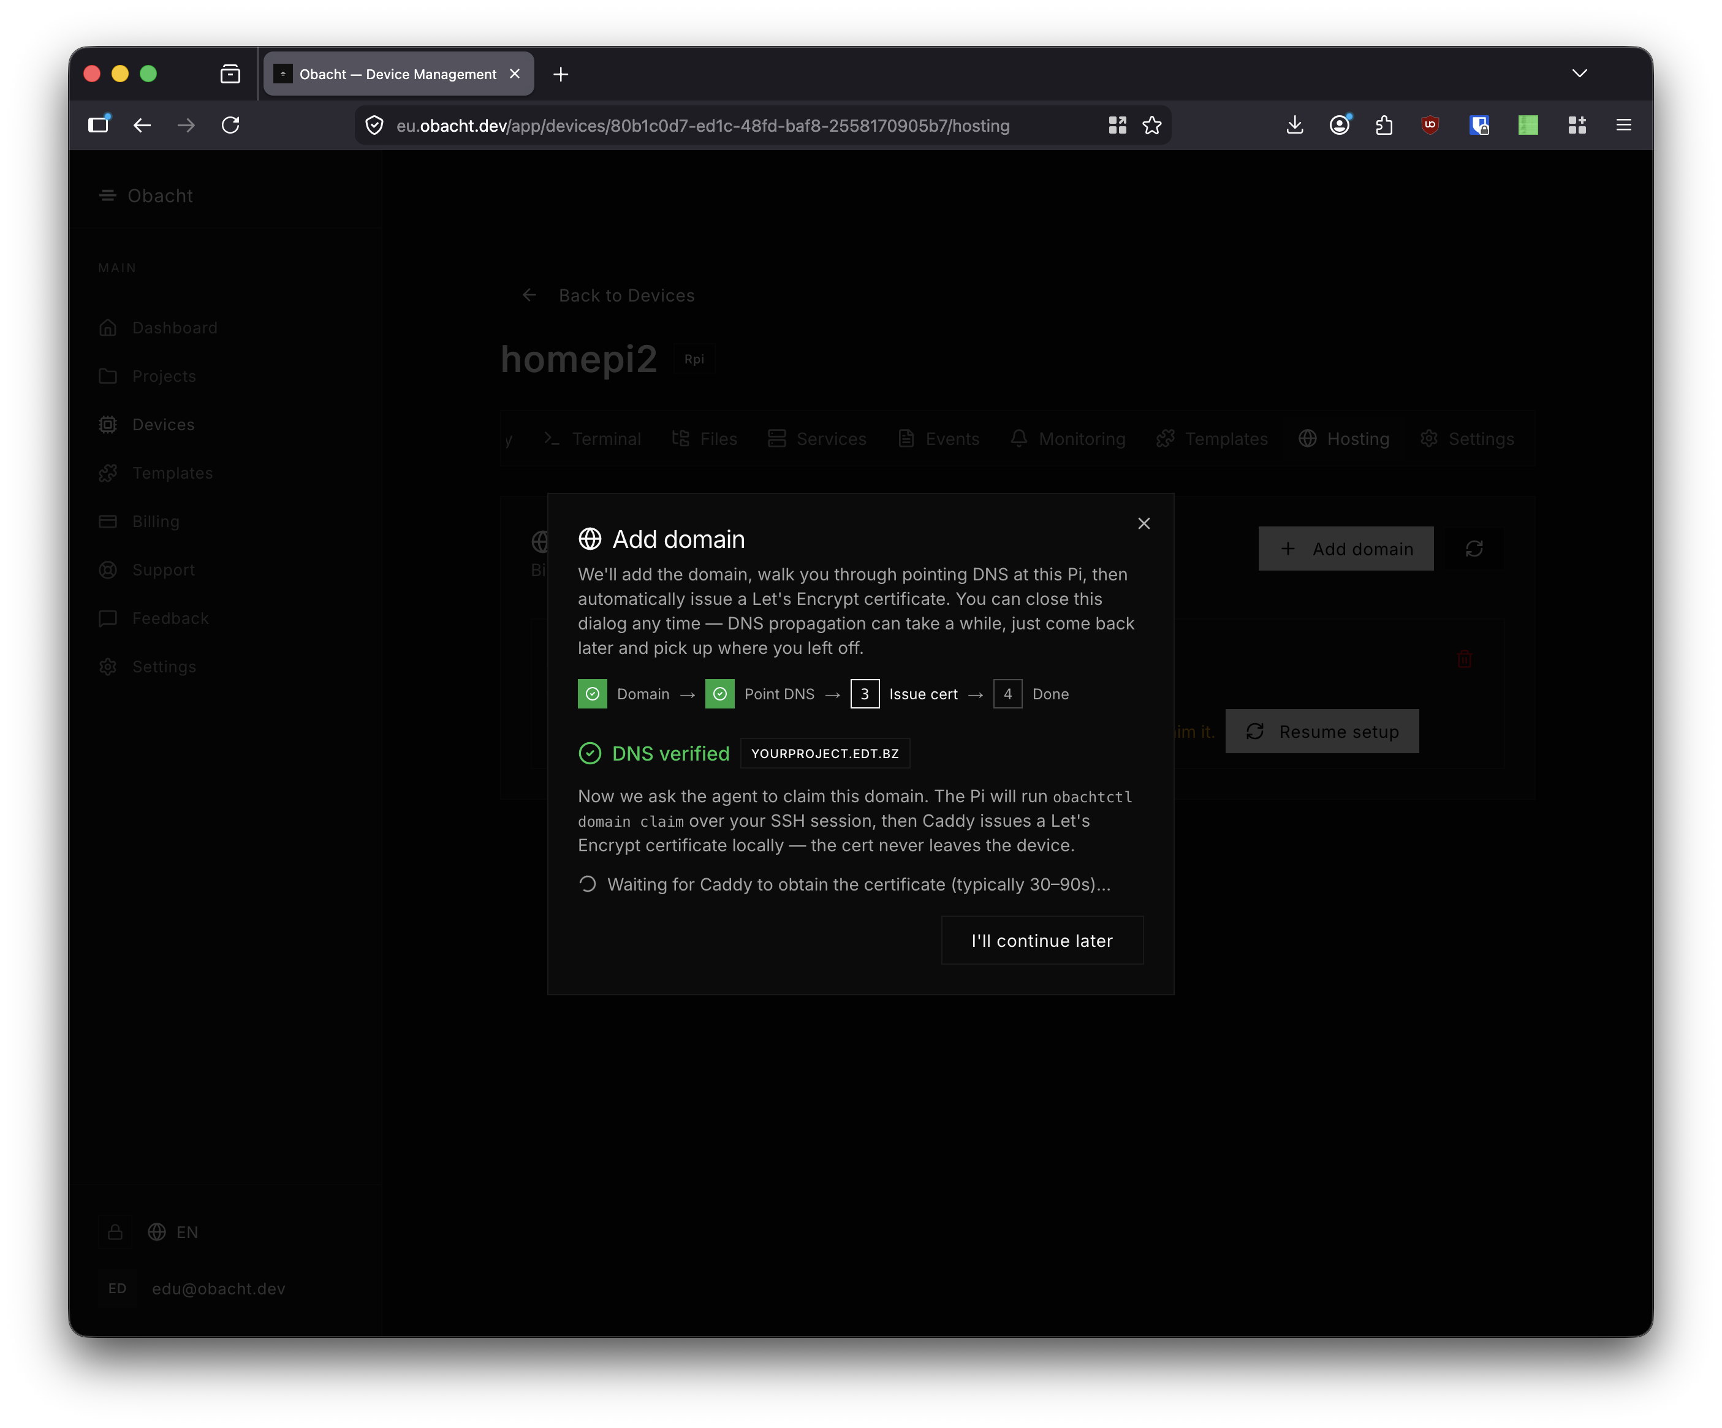Click the globe icon beside Add domain title
Image resolution: width=1722 pixels, height=1428 pixels.
(590, 539)
